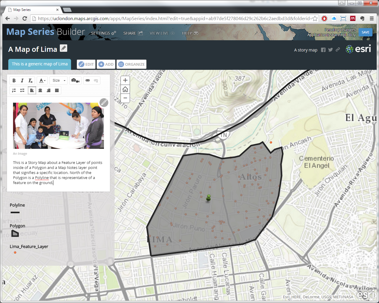Open the Chrome menu button
This screenshot has height=303, width=379.
pos(372,18)
